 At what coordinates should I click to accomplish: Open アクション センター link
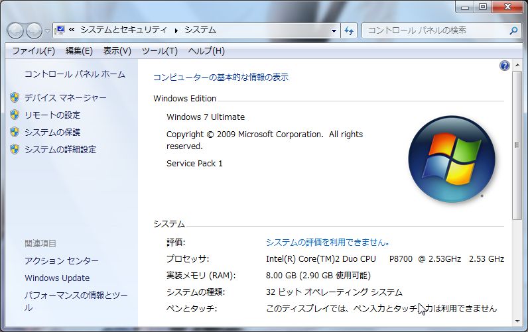[x=62, y=260]
